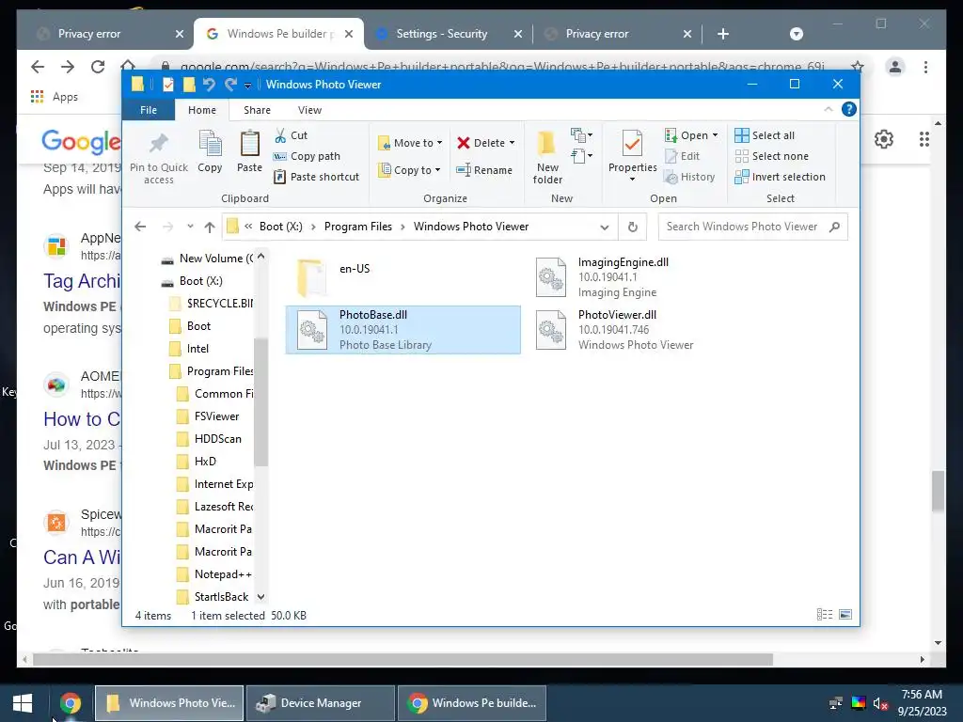This screenshot has height=722, width=963.
Task: Open Explorer Help question mark icon
Action: (x=849, y=109)
